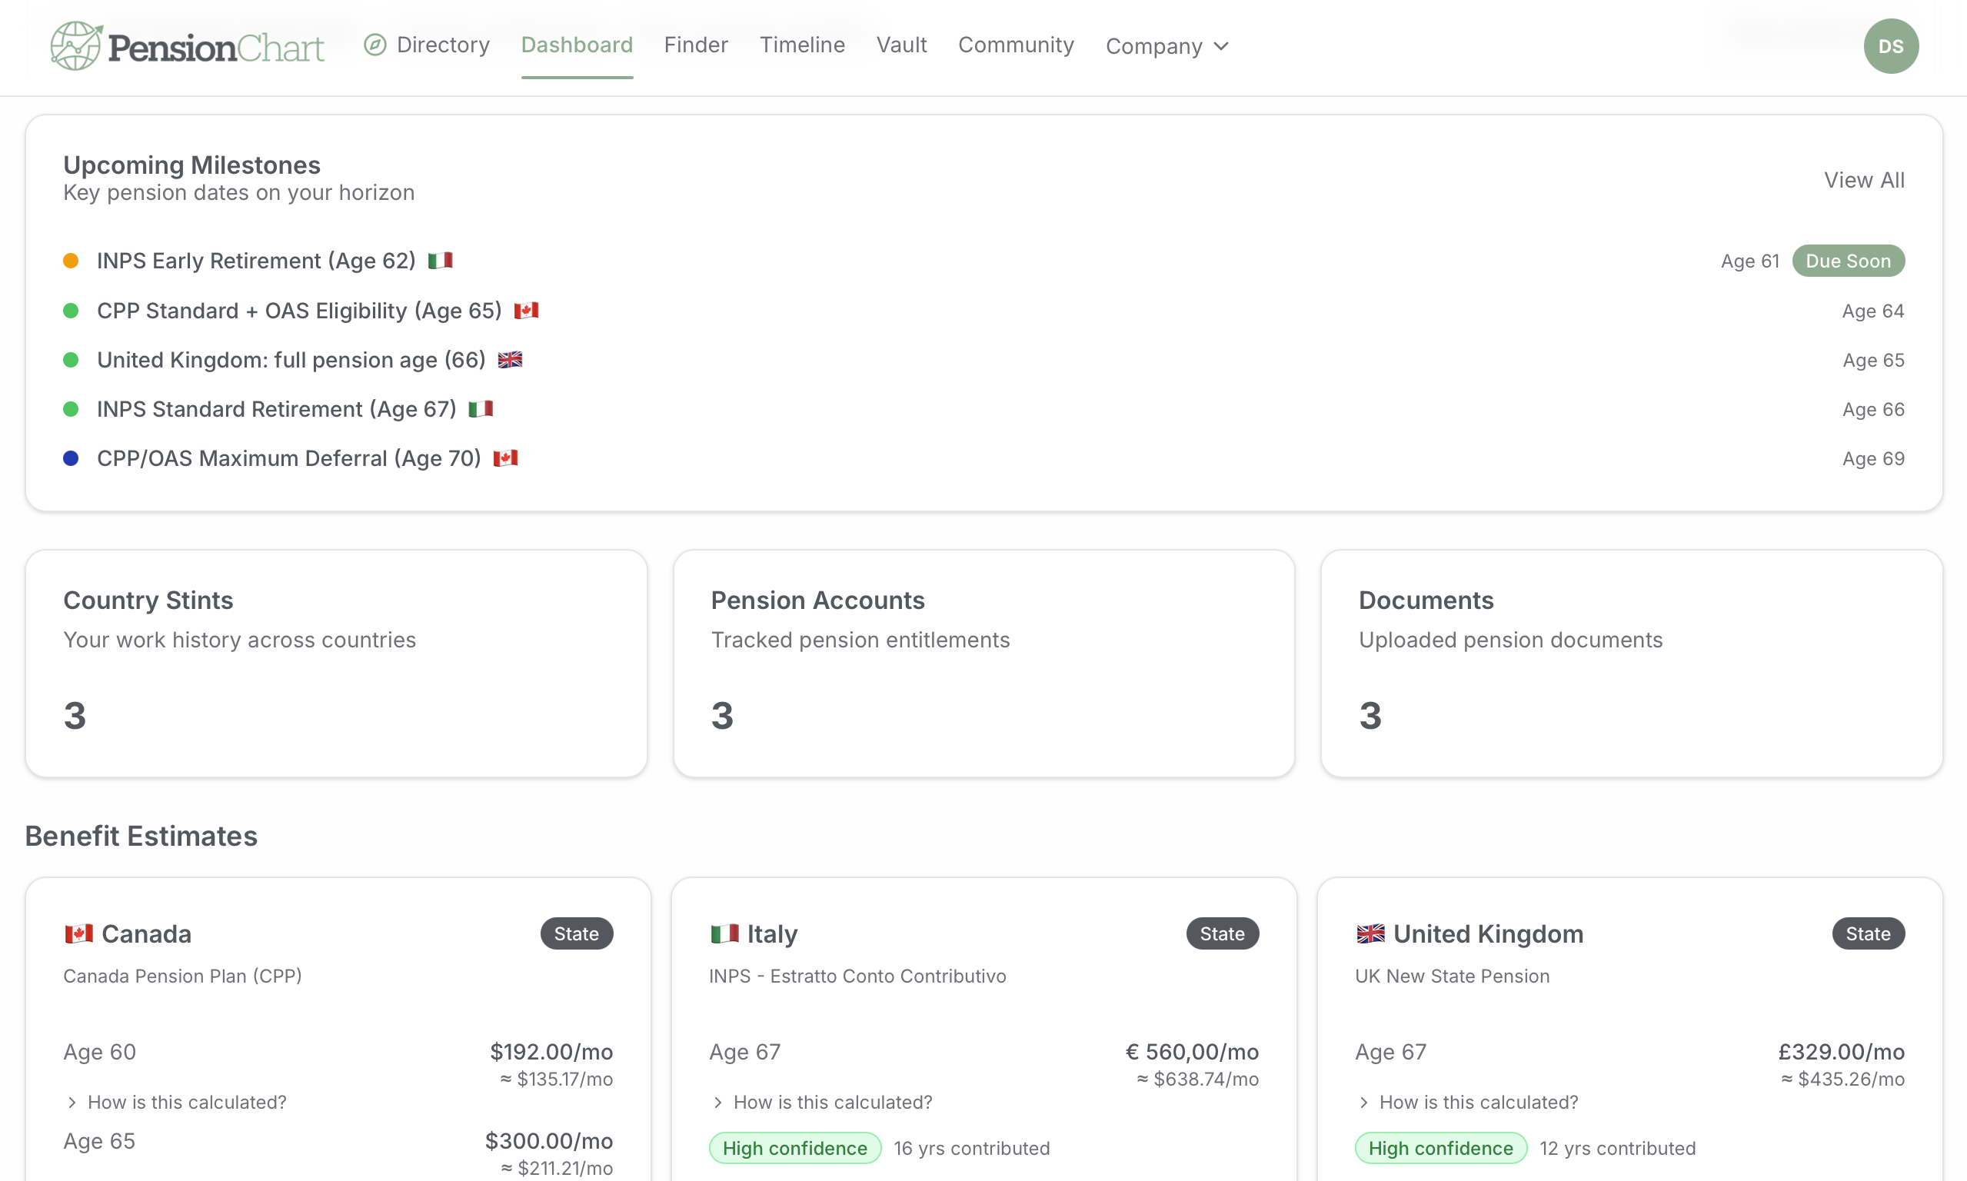
Task: Go to the Directory page
Action: click(427, 45)
